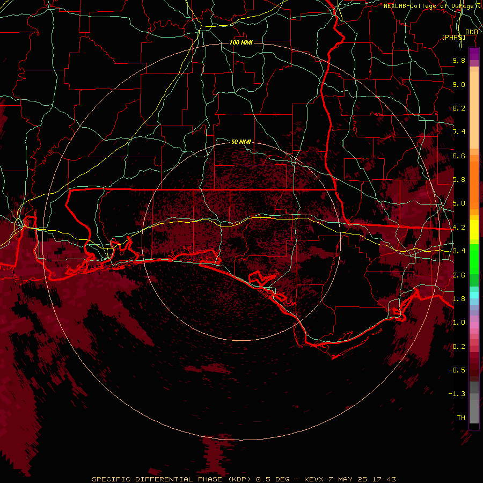Click the 1.8 value on the color scale
The image size is (483, 483).
pos(459,299)
